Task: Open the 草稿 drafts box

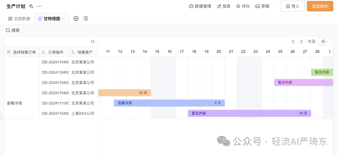Action: tap(262, 6)
